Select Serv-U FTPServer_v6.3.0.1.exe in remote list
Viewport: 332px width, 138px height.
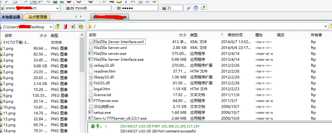[120, 118]
